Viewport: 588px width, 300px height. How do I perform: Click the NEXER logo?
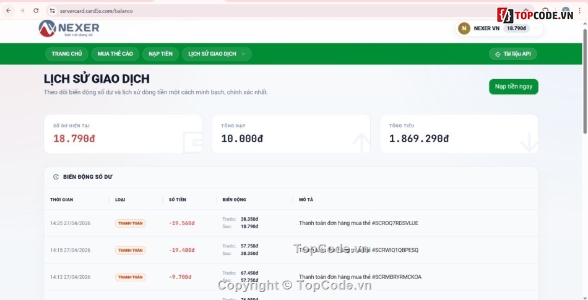(x=69, y=28)
